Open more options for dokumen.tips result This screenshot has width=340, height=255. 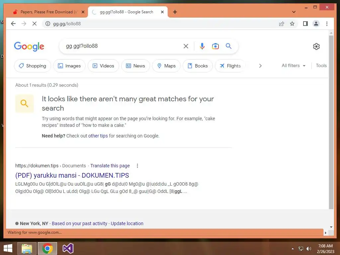tap(137, 166)
